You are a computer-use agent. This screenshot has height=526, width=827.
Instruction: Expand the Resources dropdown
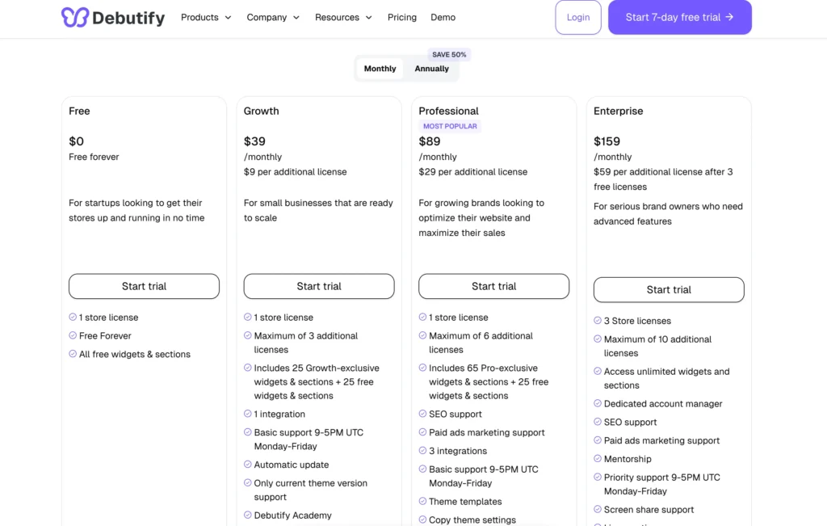click(x=342, y=17)
